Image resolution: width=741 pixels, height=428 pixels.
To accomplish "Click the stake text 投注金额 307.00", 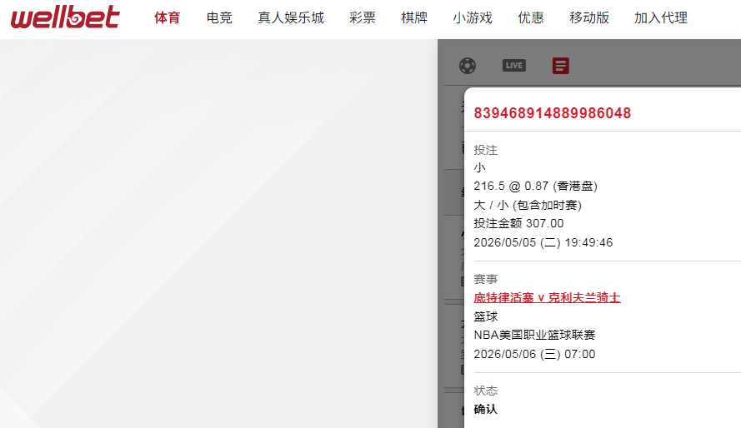I will pyautogui.click(x=519, y=223).
